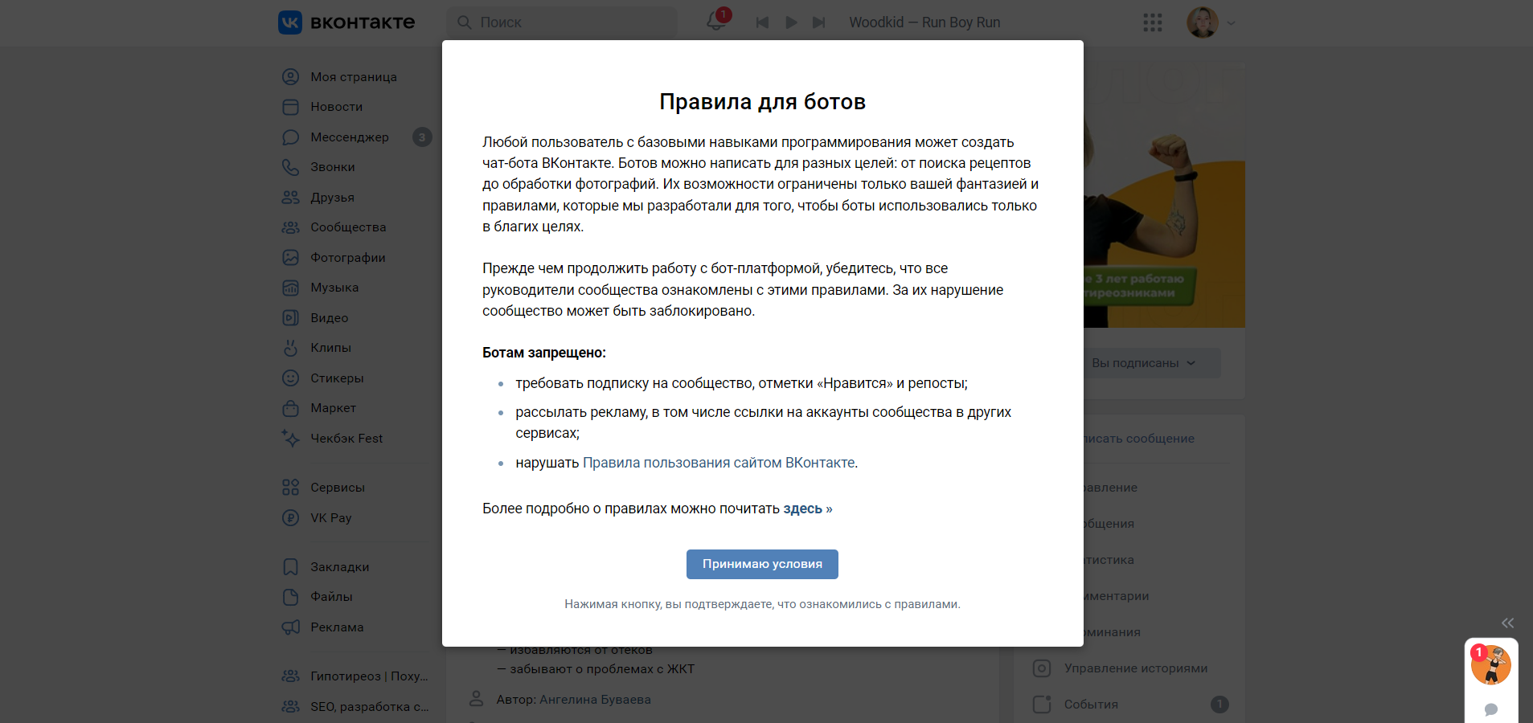
Task: Click the Маркет bag icon
Action: click(290, 408)
